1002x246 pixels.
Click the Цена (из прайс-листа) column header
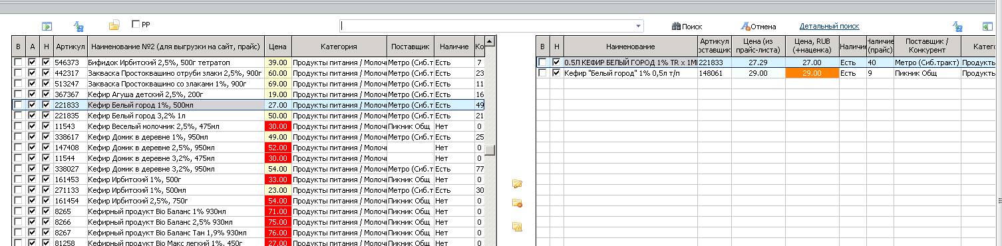758,47
